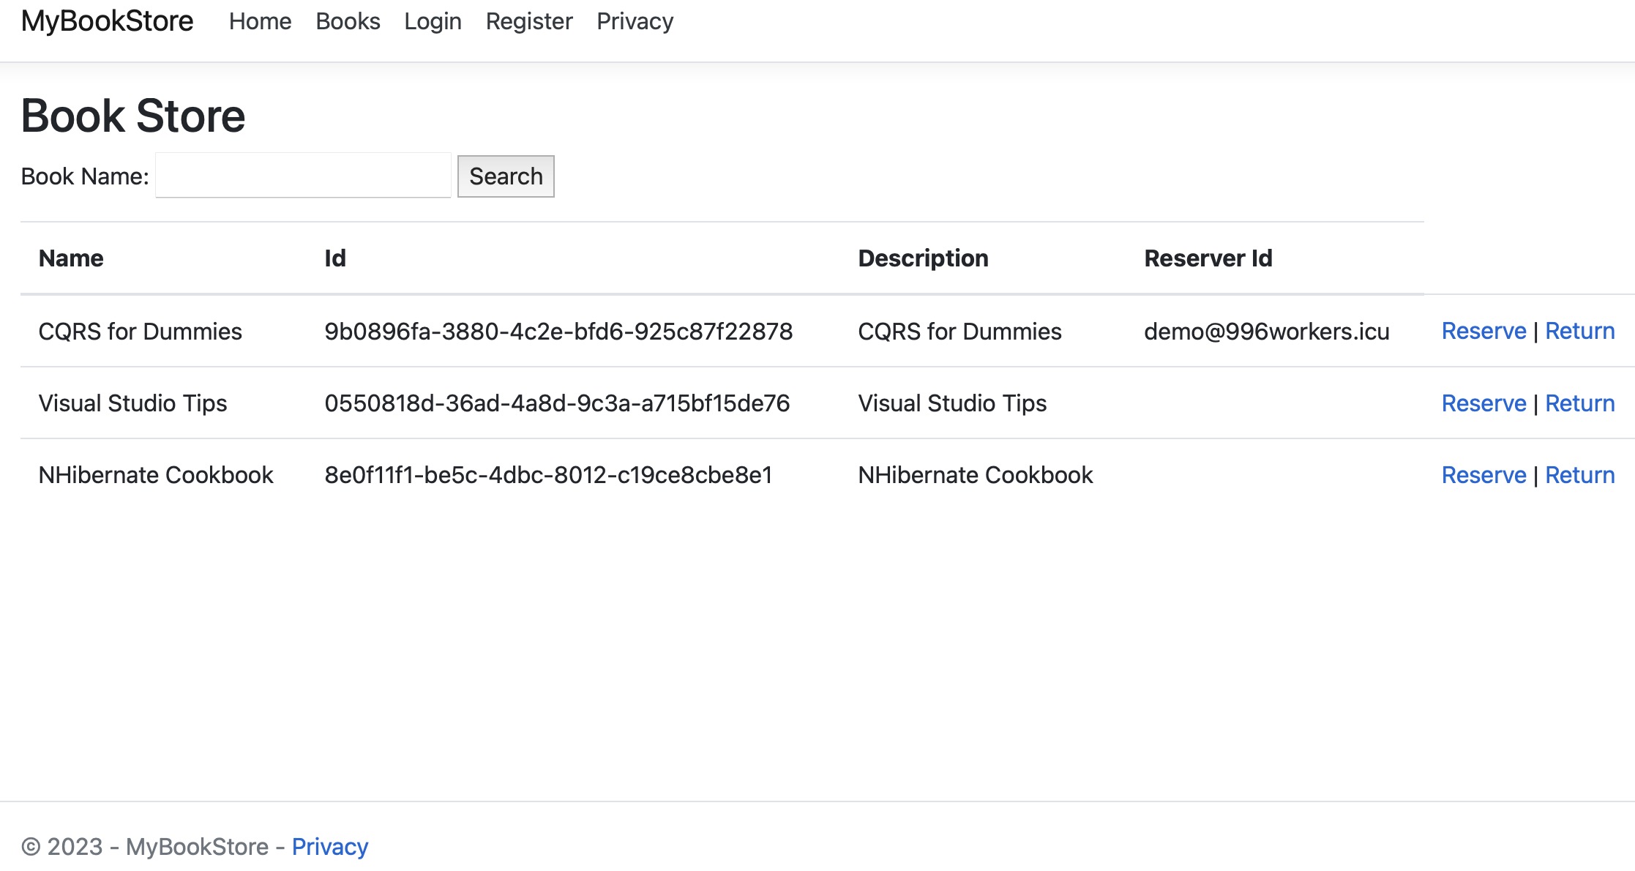Select the Visual Studio Tips name cell
The image size is (1635, 871).
click(x=132, y=403)
